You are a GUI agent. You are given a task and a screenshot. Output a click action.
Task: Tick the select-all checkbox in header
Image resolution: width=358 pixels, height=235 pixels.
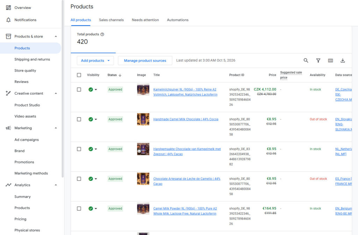[x=79, y=75]
